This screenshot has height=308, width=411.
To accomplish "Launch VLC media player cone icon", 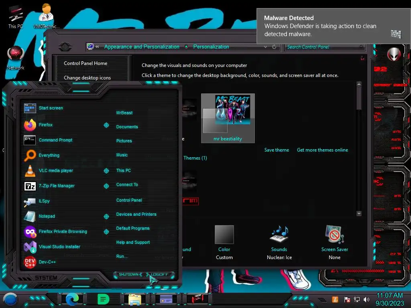I will coord(30,170).
